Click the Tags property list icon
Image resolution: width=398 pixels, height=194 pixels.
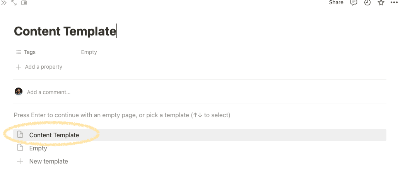click(18, 52)
